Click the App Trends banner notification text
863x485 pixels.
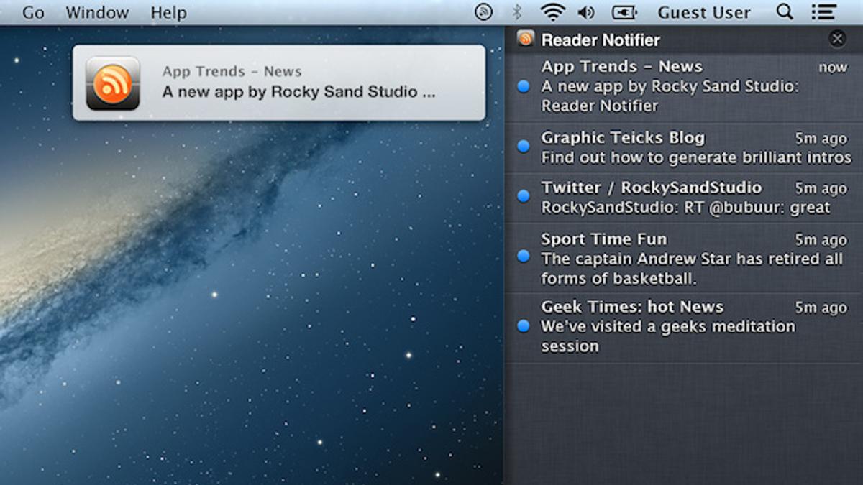click(x=298, y=83)
